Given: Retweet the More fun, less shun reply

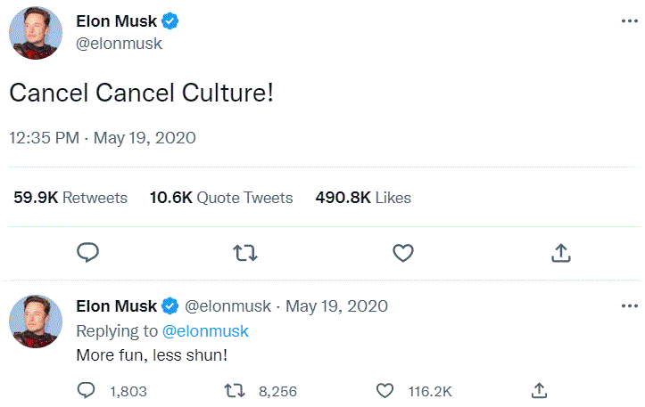Looking at the screenshot, I should point(235,391).
